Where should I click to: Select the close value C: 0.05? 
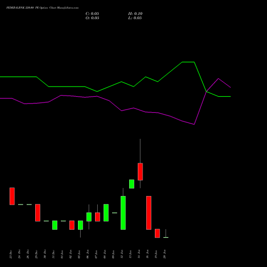click(92, 14)
